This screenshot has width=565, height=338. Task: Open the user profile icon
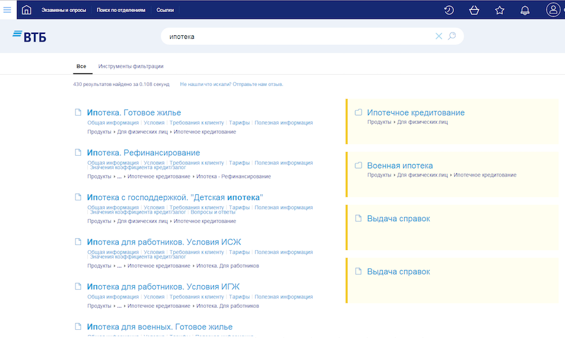point(553,10)
